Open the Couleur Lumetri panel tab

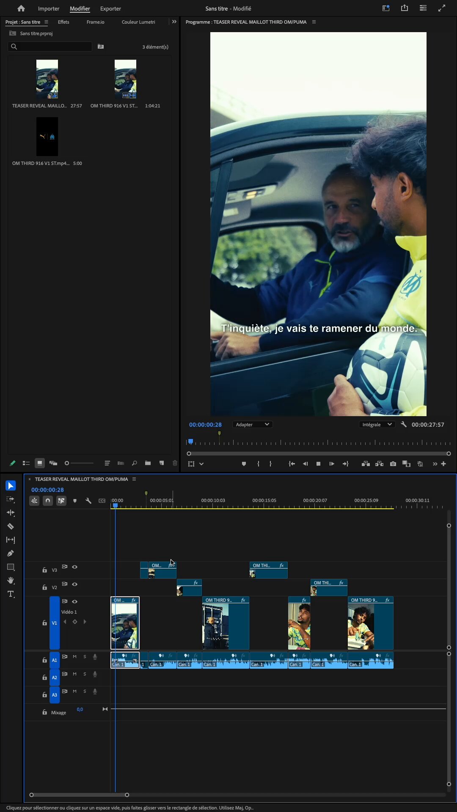tap(138, 22)
